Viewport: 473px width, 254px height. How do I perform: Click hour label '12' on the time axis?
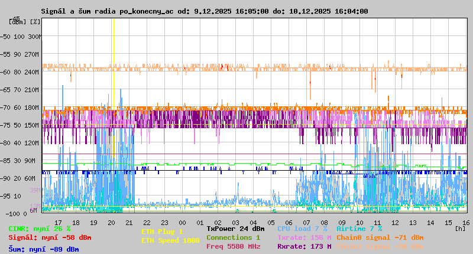point(395,223)
